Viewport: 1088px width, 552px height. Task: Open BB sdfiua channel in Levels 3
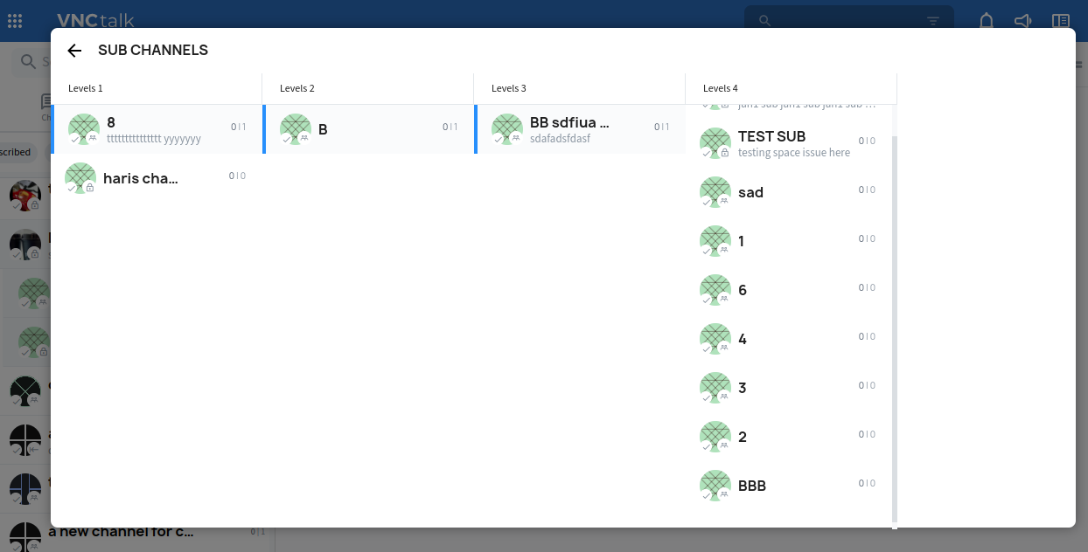(569, 123)
